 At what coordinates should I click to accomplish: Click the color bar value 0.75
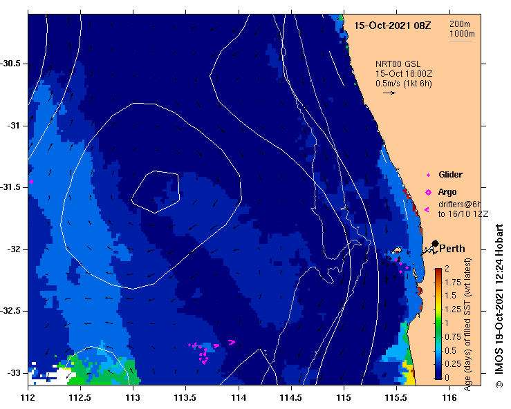click(453, 336)
